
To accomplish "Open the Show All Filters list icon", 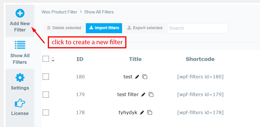I will click(20, 45).
